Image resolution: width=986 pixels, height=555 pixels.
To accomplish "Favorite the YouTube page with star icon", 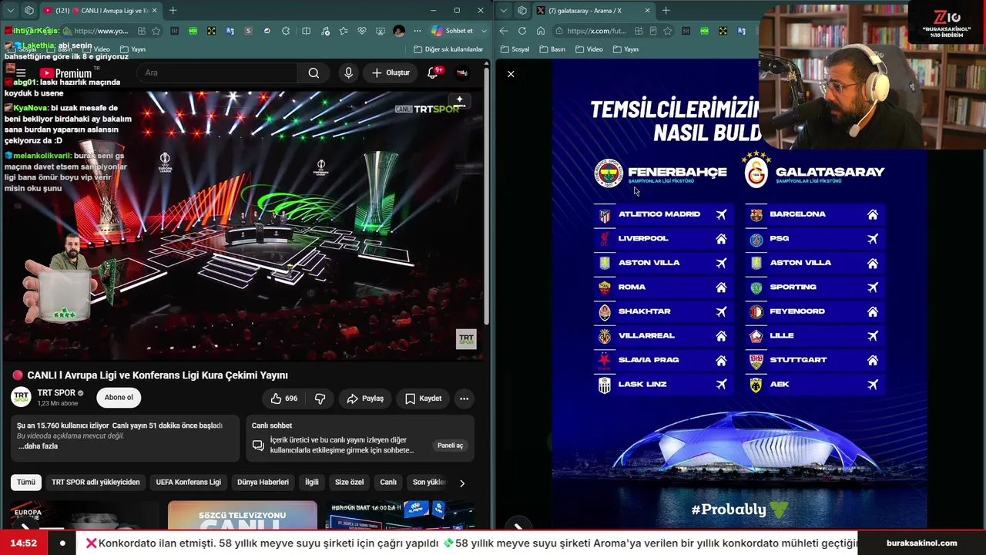I will point(156,31).
